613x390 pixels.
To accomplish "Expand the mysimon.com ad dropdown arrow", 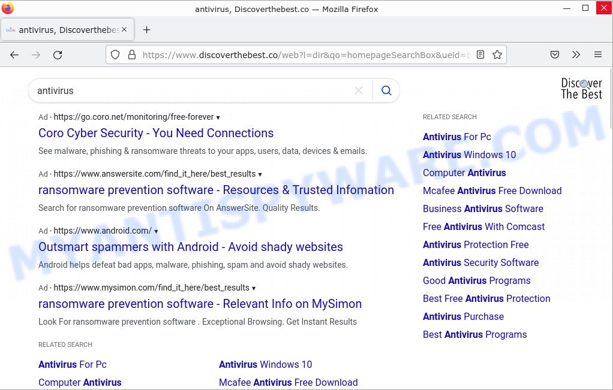I will tap(254, 289).
